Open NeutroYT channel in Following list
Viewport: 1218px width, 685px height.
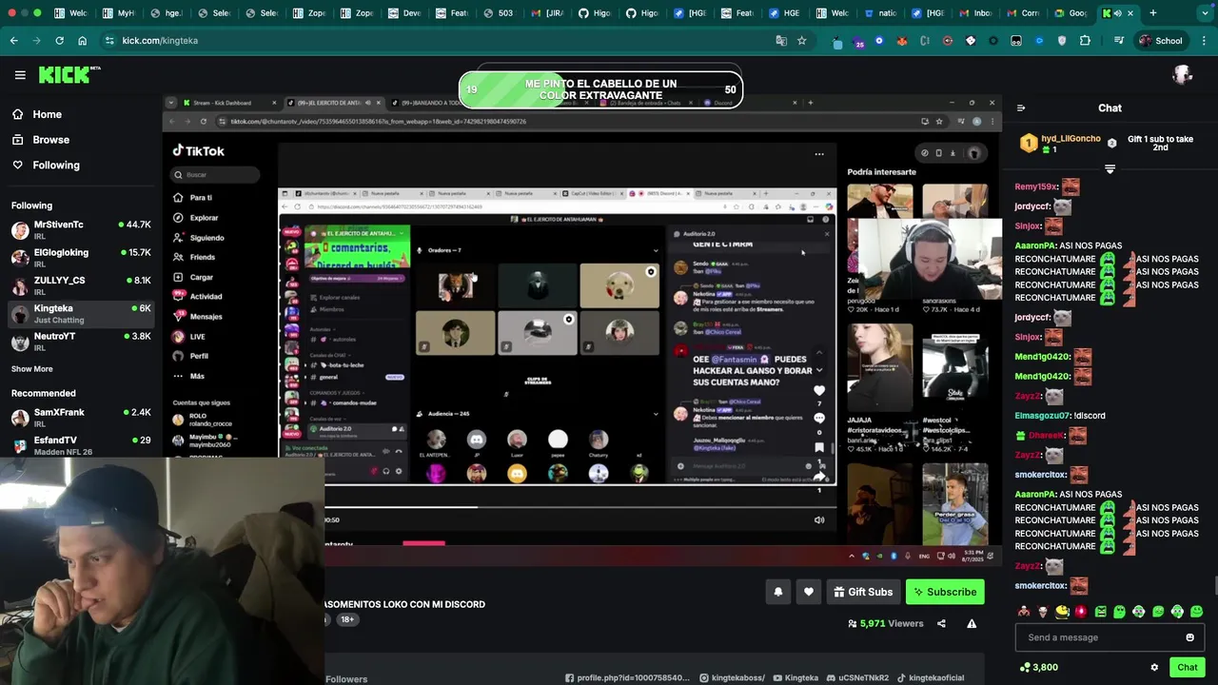point(81,341)
